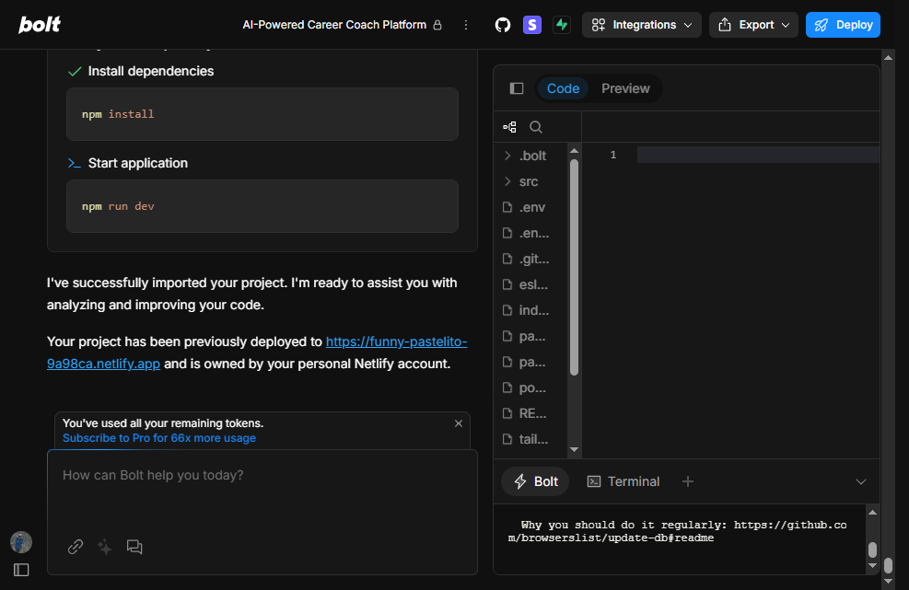This screenshot has height=590, width=909.
Task: Open the file tree view icon
Action: click(509, 127)
